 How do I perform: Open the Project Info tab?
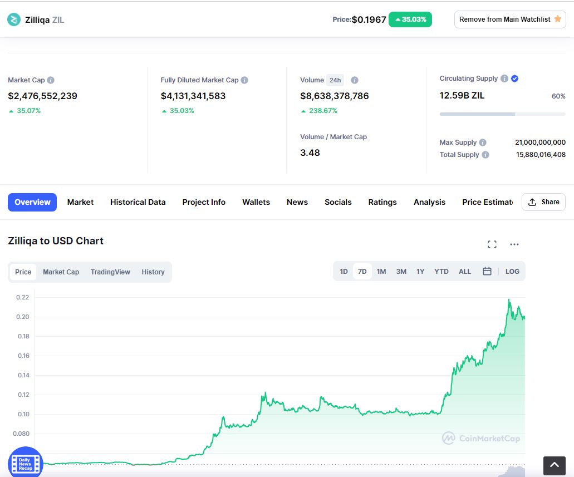204,202
